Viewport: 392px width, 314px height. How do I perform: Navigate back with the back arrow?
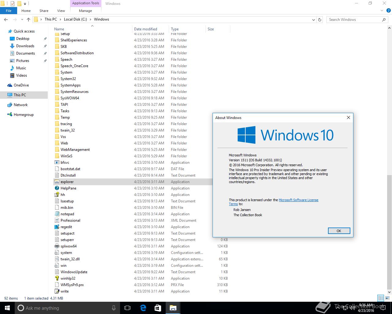[6, 19]
